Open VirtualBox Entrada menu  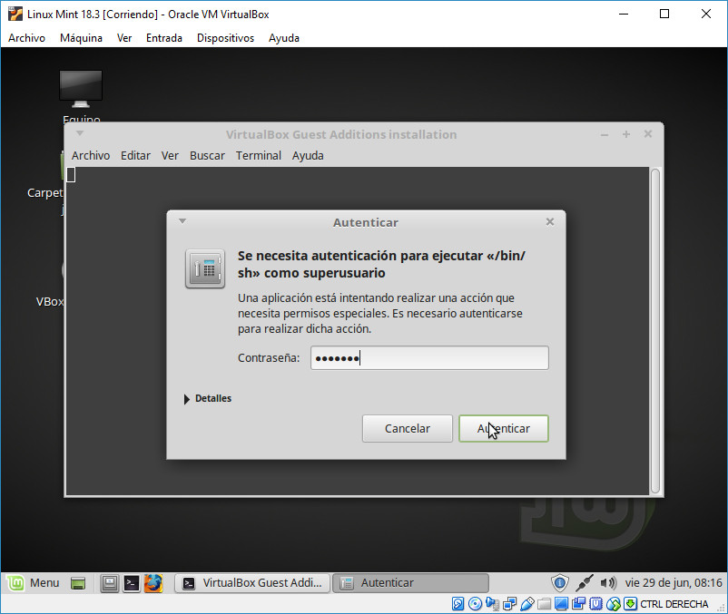point(164,38)
